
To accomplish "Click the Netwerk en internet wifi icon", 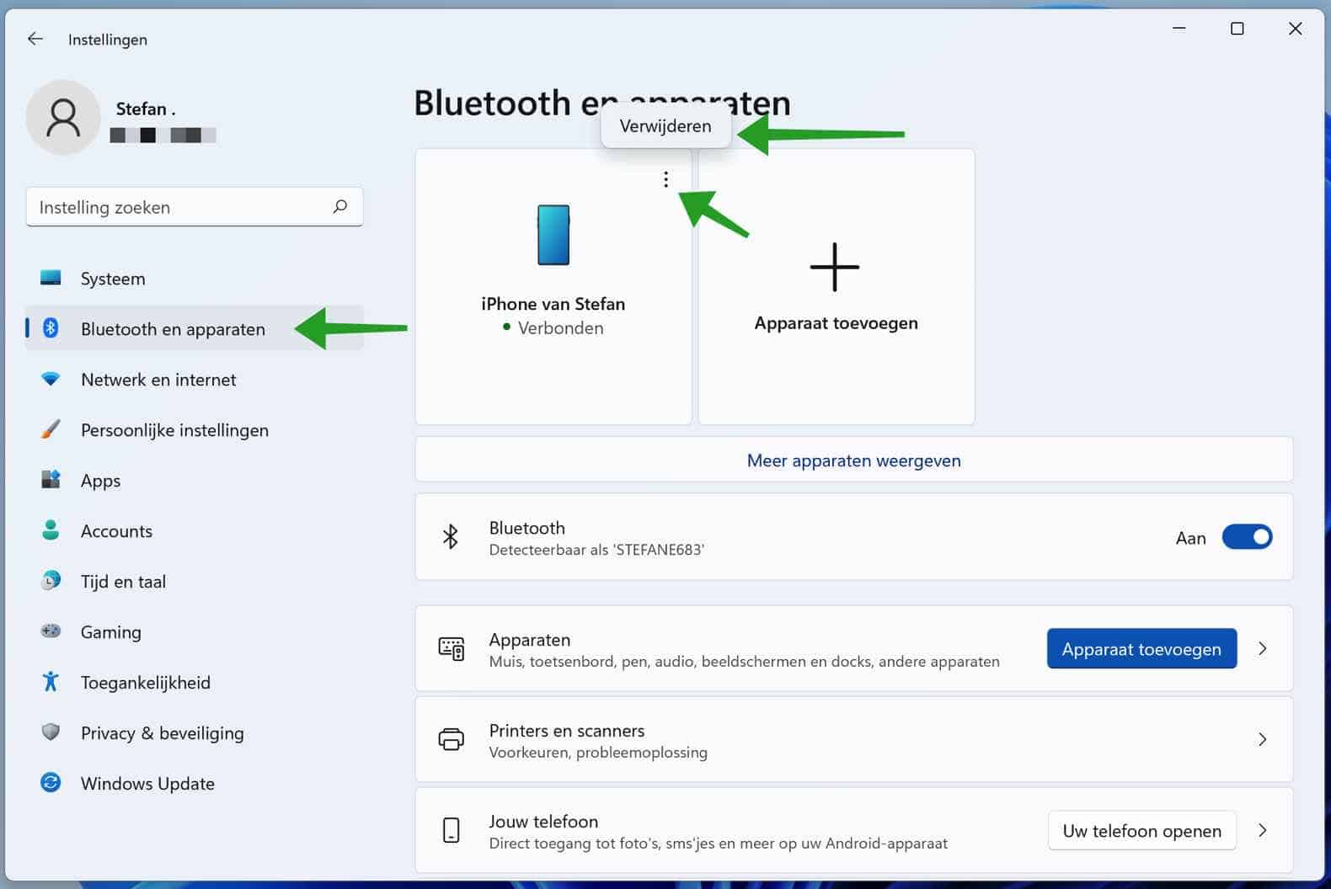I will click(x=51, y=379).
